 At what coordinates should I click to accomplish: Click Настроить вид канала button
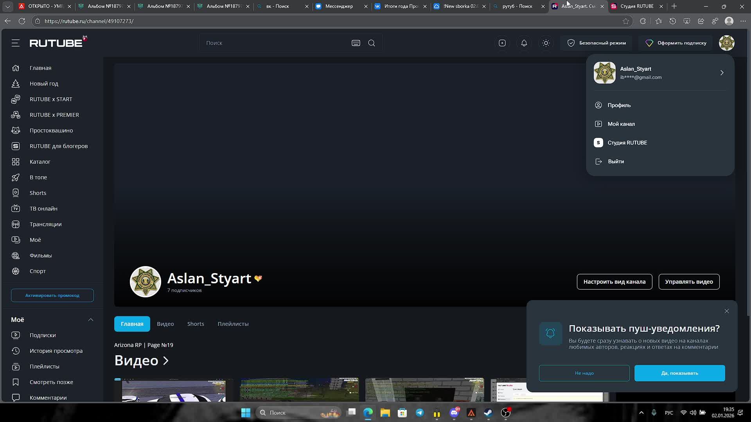coord(614,282)
